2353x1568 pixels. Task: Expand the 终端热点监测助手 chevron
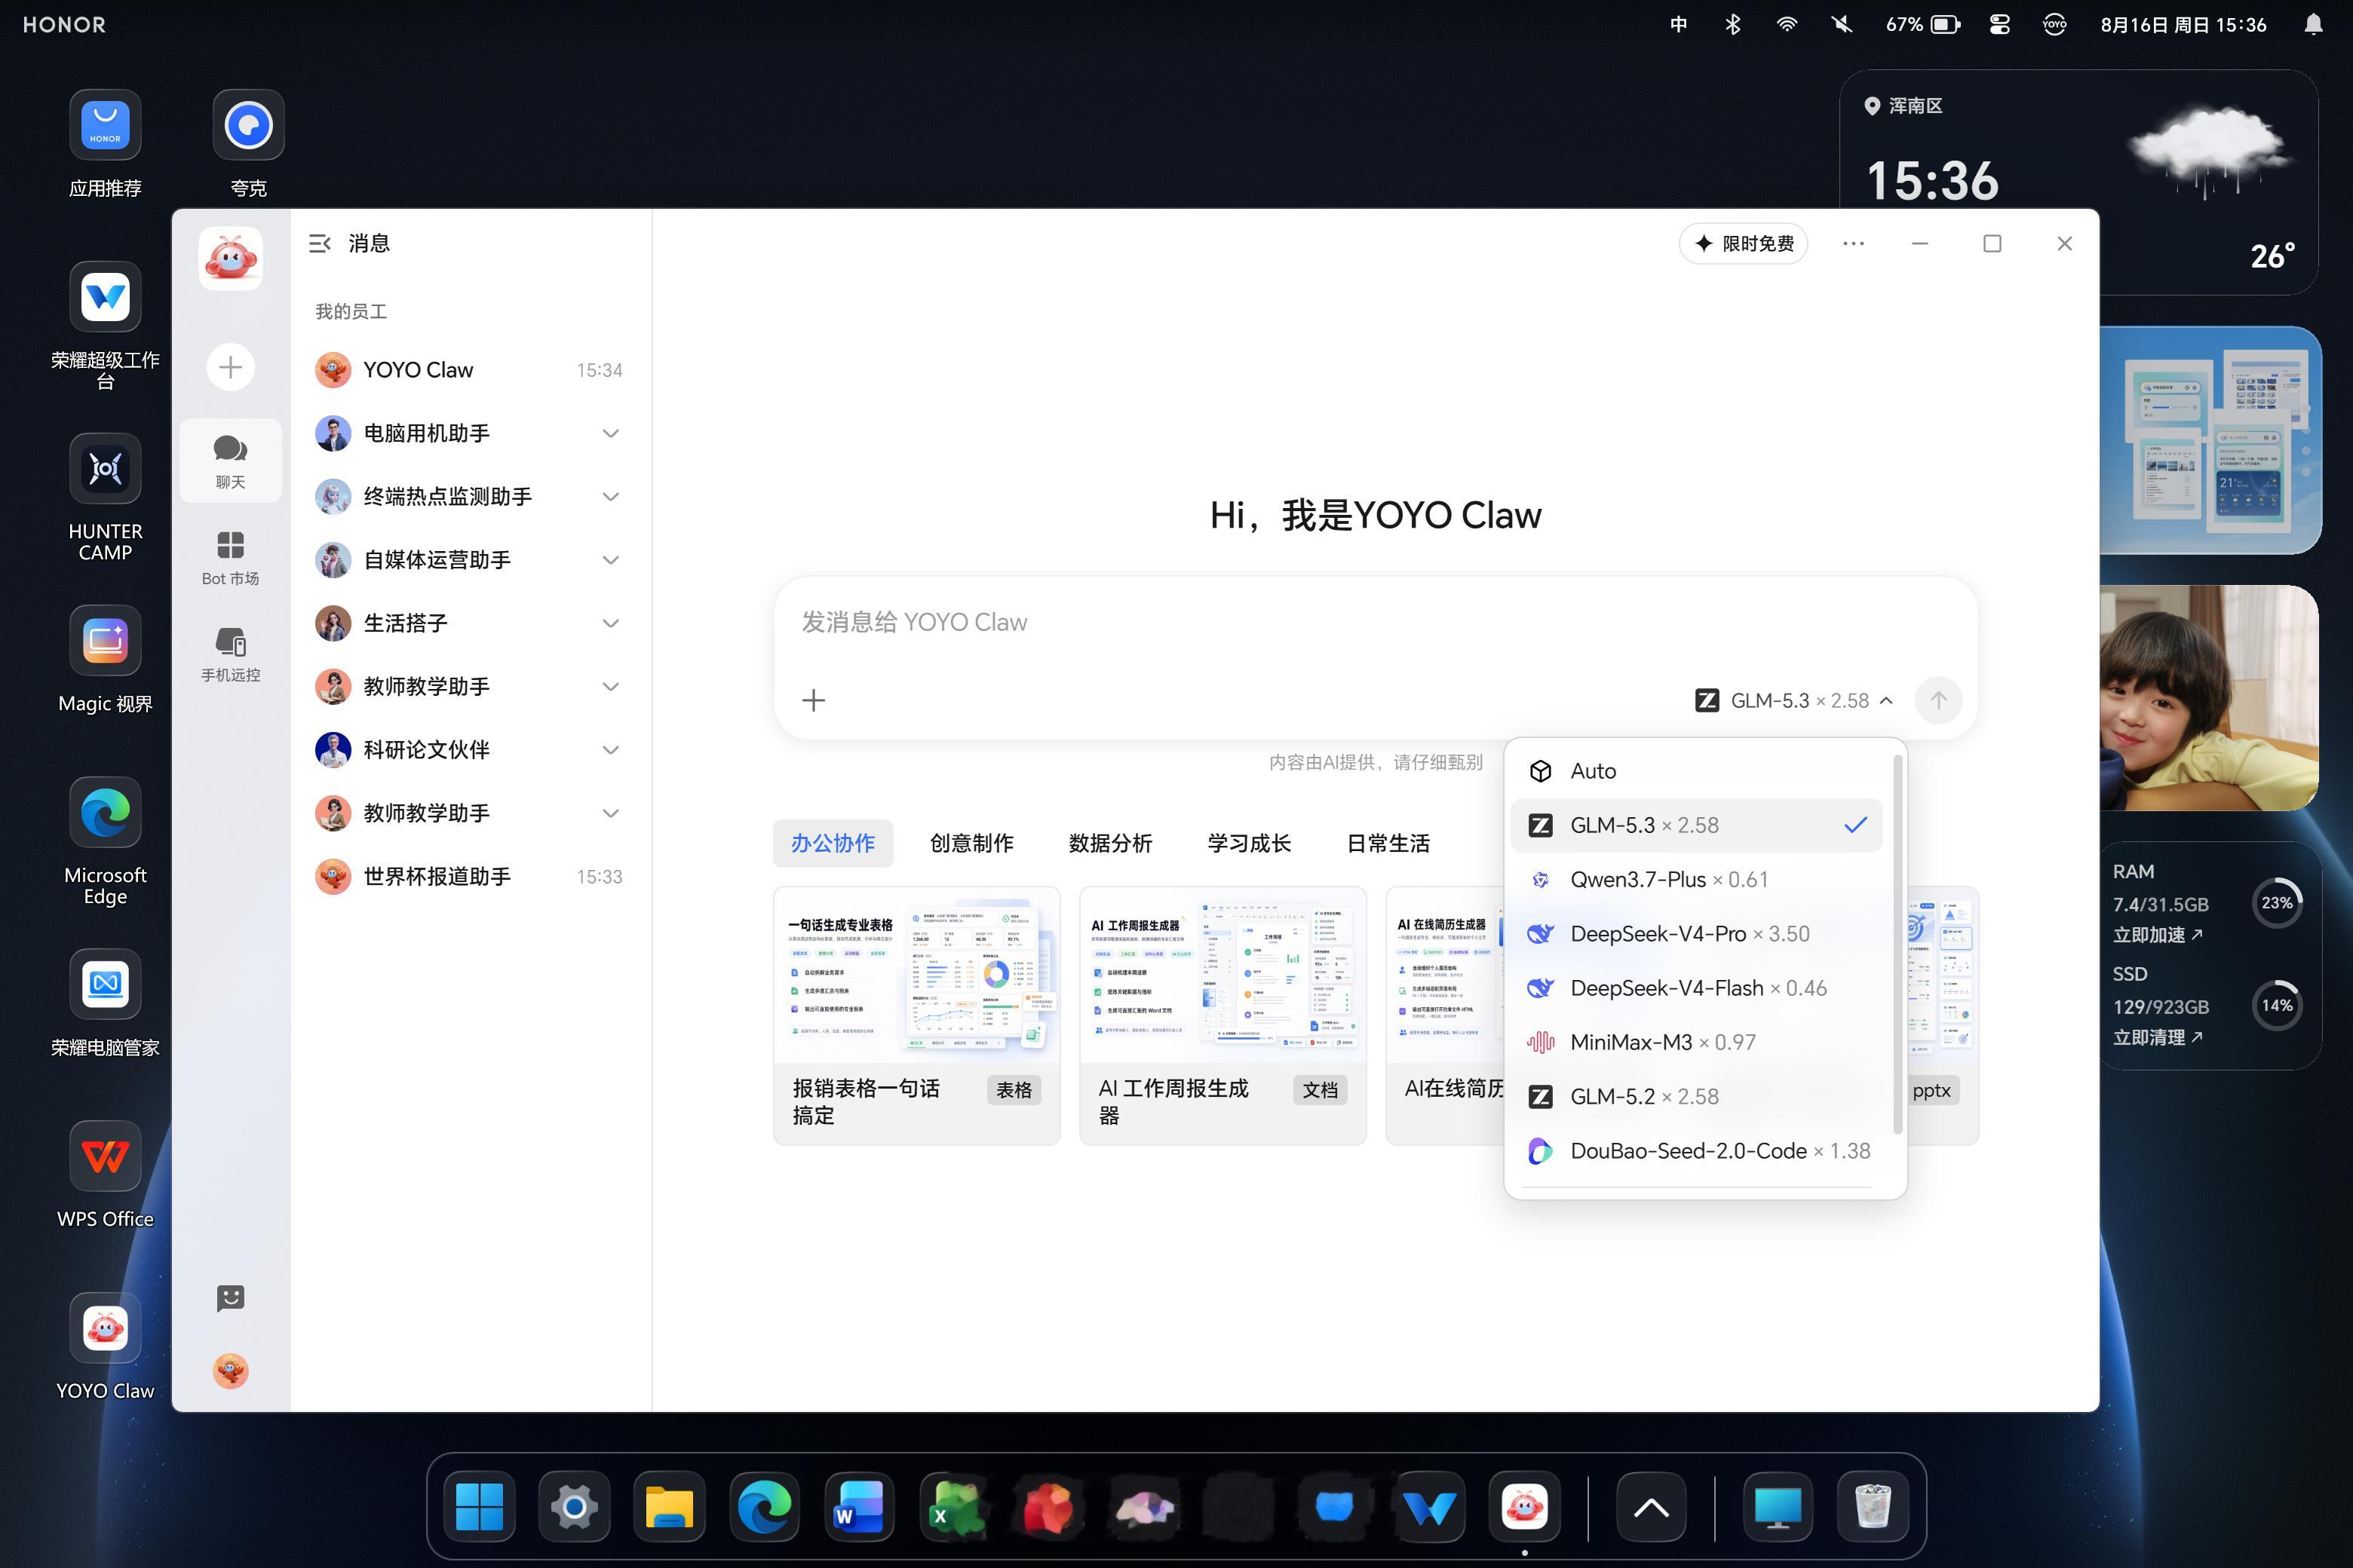(x=610, y=496)
